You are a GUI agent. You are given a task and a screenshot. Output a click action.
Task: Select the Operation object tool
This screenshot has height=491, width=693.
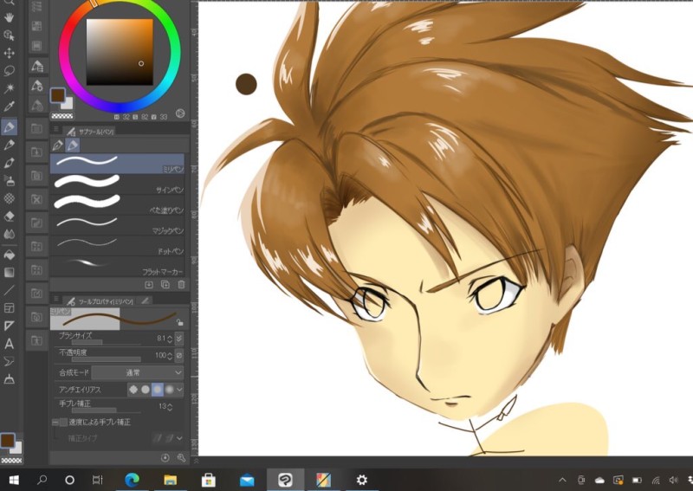(9, 36)
